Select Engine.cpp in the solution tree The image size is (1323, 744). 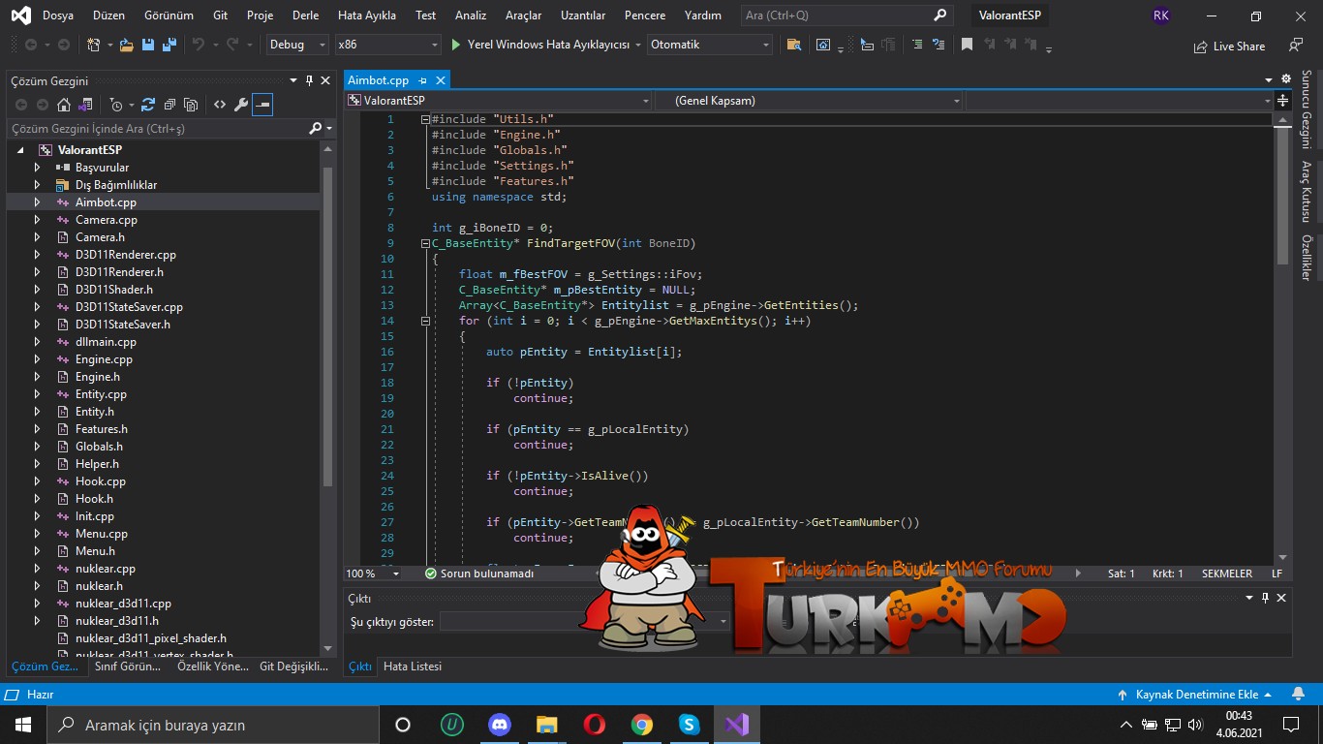click(x=104, y=359)
